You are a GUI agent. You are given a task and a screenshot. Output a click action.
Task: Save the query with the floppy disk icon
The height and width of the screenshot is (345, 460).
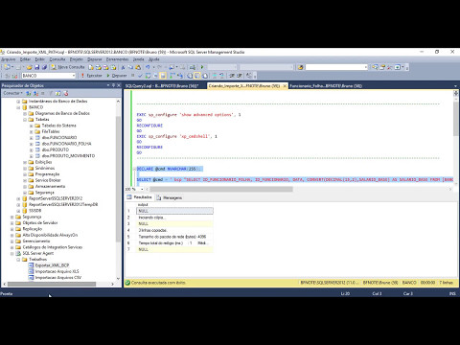coord(36,67)
